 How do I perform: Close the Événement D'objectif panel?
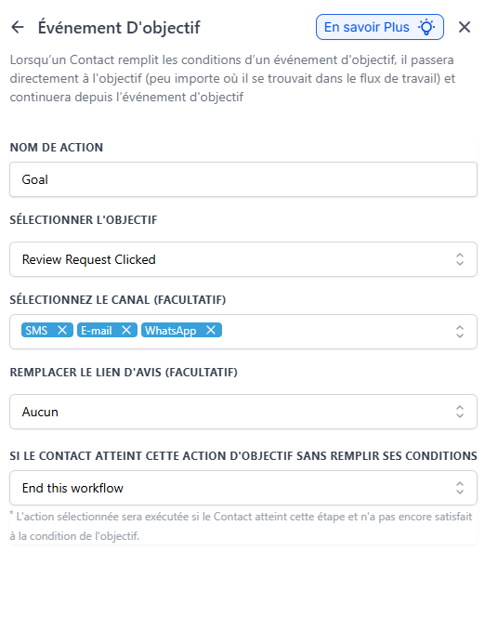(x=465, y=27)
